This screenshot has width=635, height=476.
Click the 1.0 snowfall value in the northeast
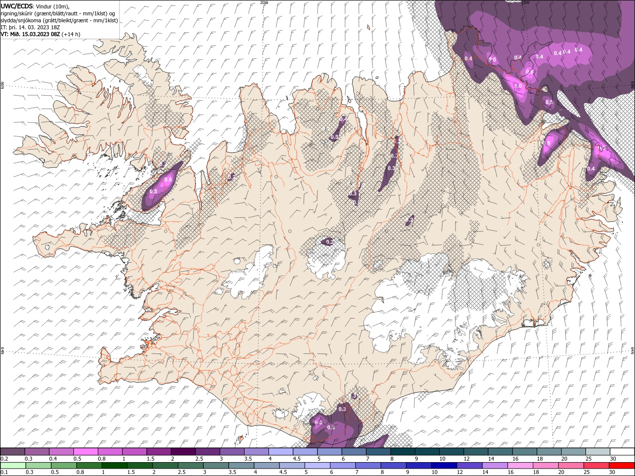[x=518, y=86]
